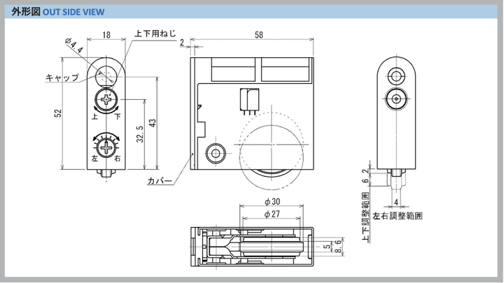The width and height of the screenshot is (504, 283).
Task: Click the upper Phillips screw in front view
Action: 107,101
